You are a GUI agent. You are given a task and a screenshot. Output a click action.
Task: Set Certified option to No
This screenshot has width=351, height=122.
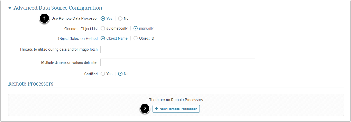coord(120,74)
